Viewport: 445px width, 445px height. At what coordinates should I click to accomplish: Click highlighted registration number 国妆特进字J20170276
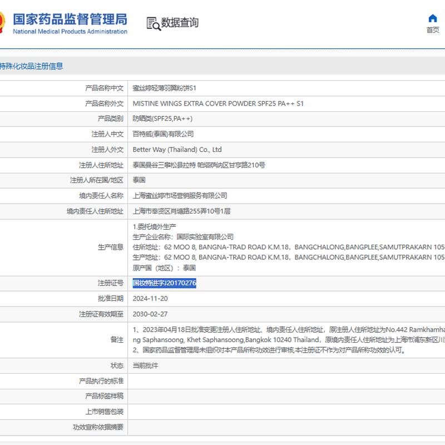pyautogui.click(x=165, y=283)
